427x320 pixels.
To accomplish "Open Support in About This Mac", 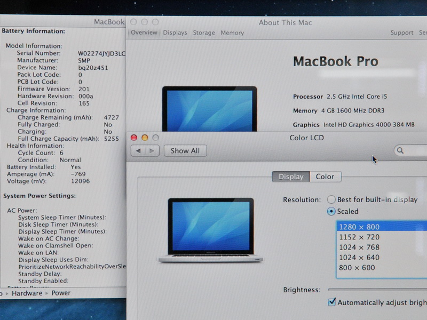I will coord(402,33).
